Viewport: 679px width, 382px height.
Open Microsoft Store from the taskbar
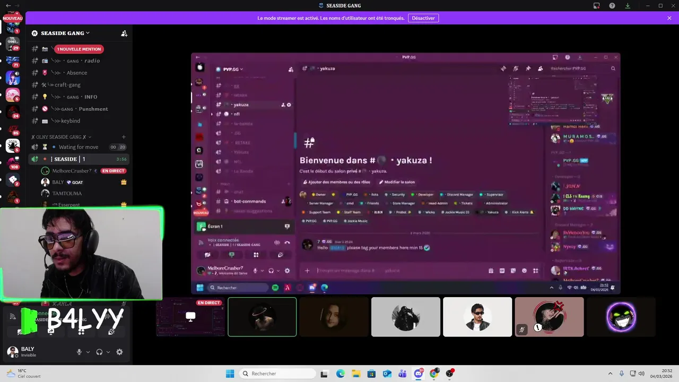point(371,374)
